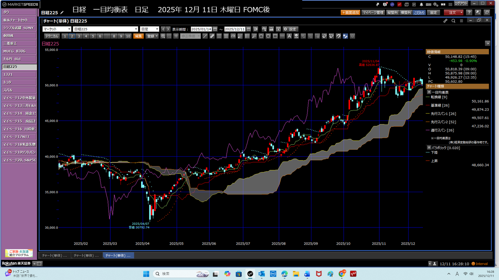Click the print chart icon
Viewport: 499px width, 280px height.
pos(271,29)
